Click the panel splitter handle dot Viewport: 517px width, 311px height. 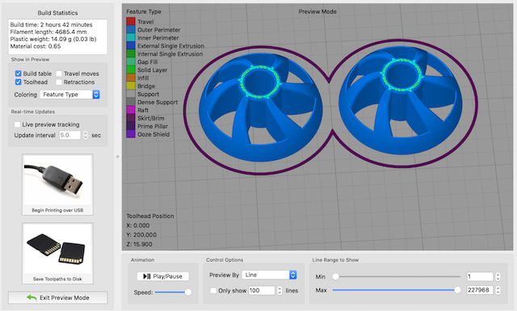[117, 157]
